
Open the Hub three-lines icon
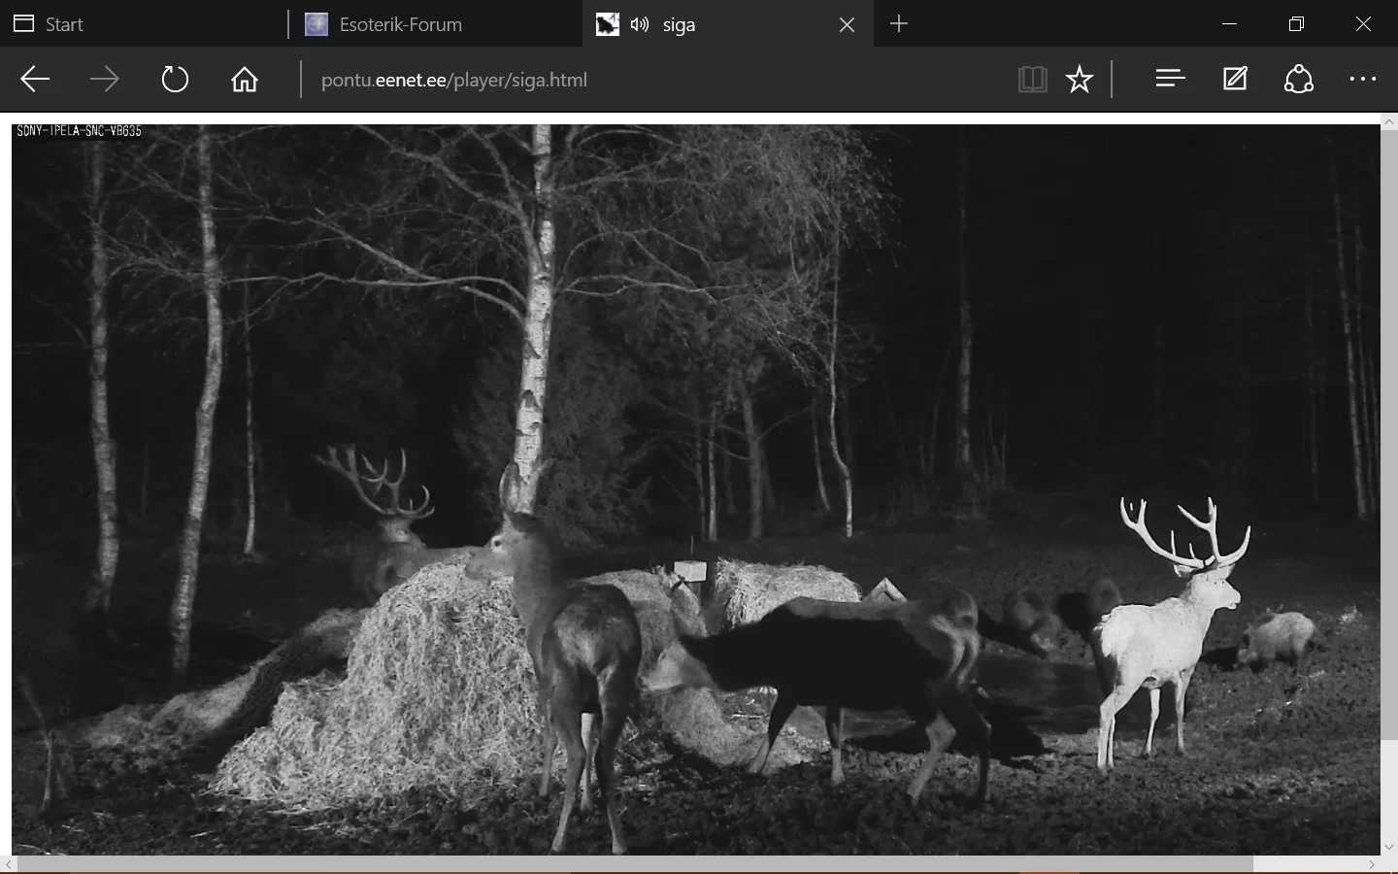pos(1171,80)
